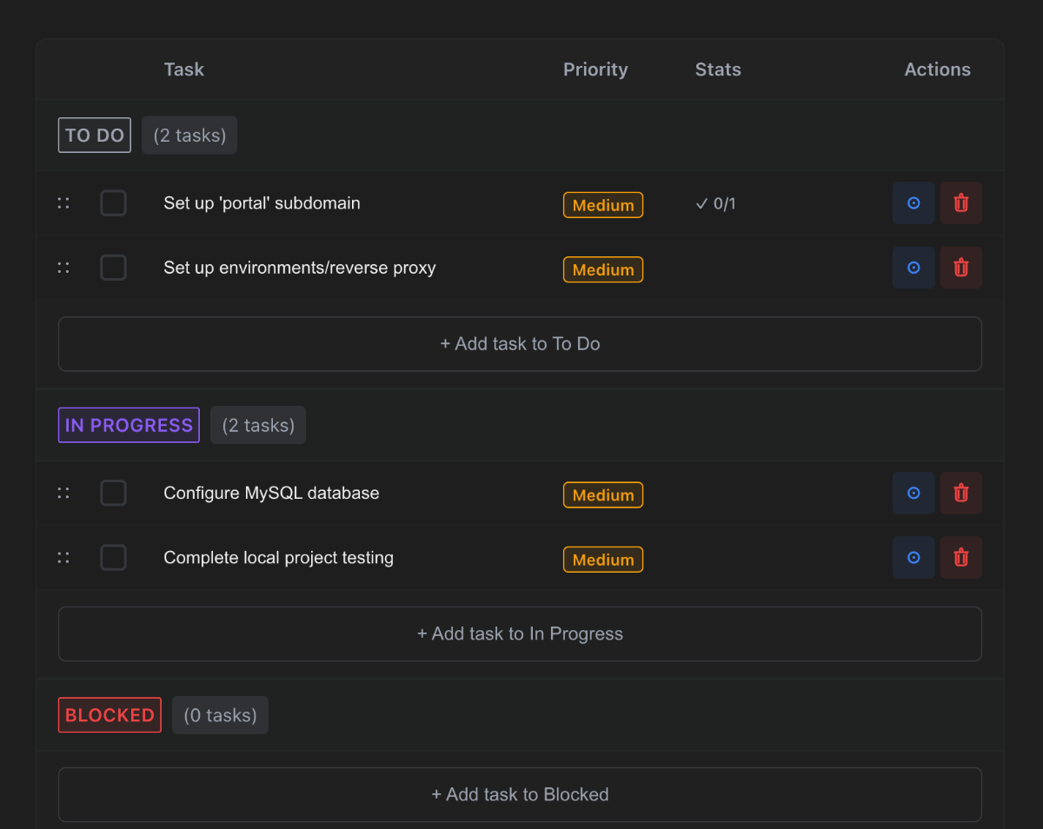This screenshot has height=829, width=1043.
Task: Trash the 'Complete local project testing' task
Action: [x=961, y=557]
